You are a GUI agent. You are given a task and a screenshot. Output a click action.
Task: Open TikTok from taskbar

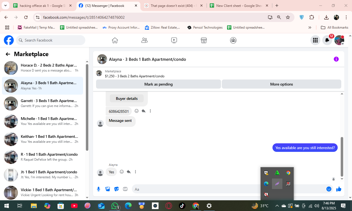coord(182,206)
